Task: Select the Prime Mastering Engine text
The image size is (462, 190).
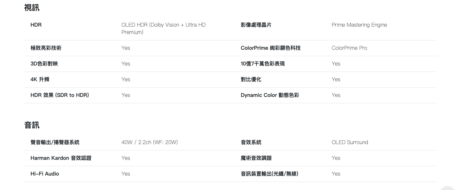Action: pos(359,25)
